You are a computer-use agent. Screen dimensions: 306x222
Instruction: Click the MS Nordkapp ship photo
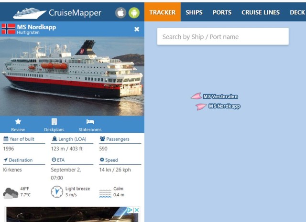tap(72, 76)
